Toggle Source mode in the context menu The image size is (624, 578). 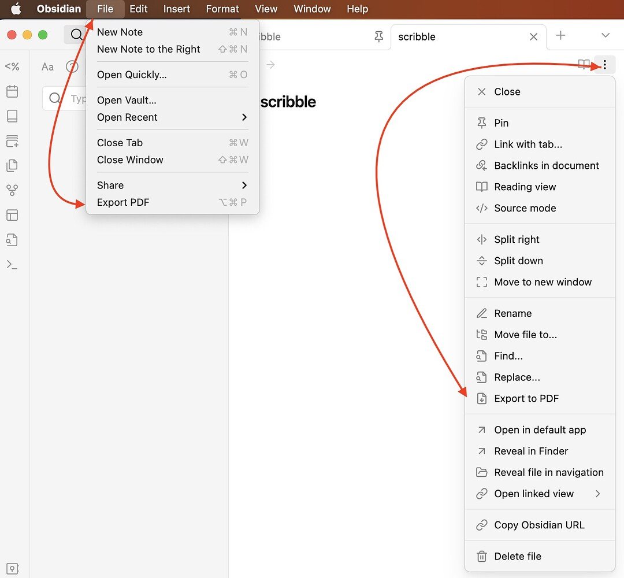coord(525,208)
